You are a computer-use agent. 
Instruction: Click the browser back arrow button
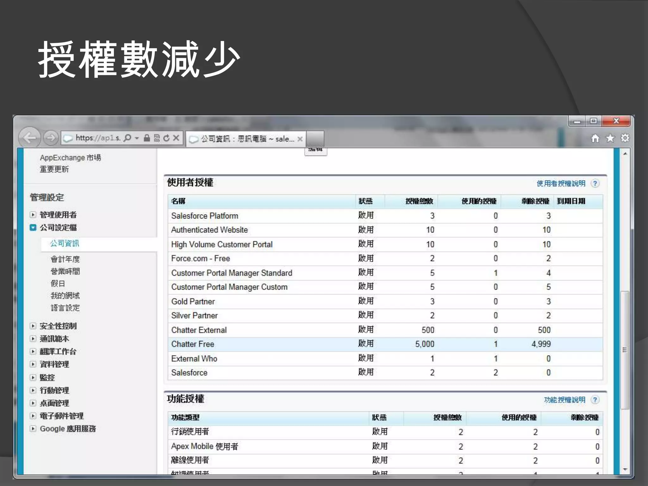click(x=29, y=138)
